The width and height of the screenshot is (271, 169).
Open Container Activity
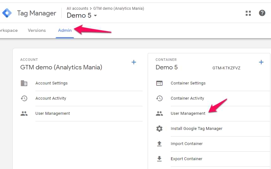pyautogui.click(x=187, y=98)
